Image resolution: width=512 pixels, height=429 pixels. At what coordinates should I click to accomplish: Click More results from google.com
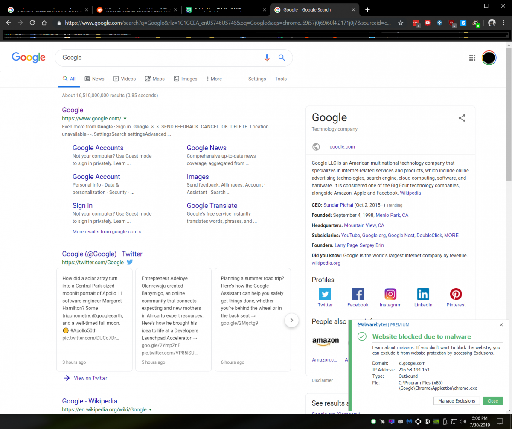pos(107,231)
